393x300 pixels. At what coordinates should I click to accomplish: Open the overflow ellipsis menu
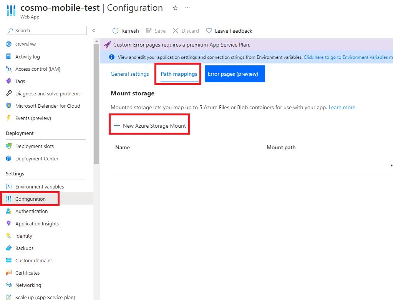click(x=187, y=8)
